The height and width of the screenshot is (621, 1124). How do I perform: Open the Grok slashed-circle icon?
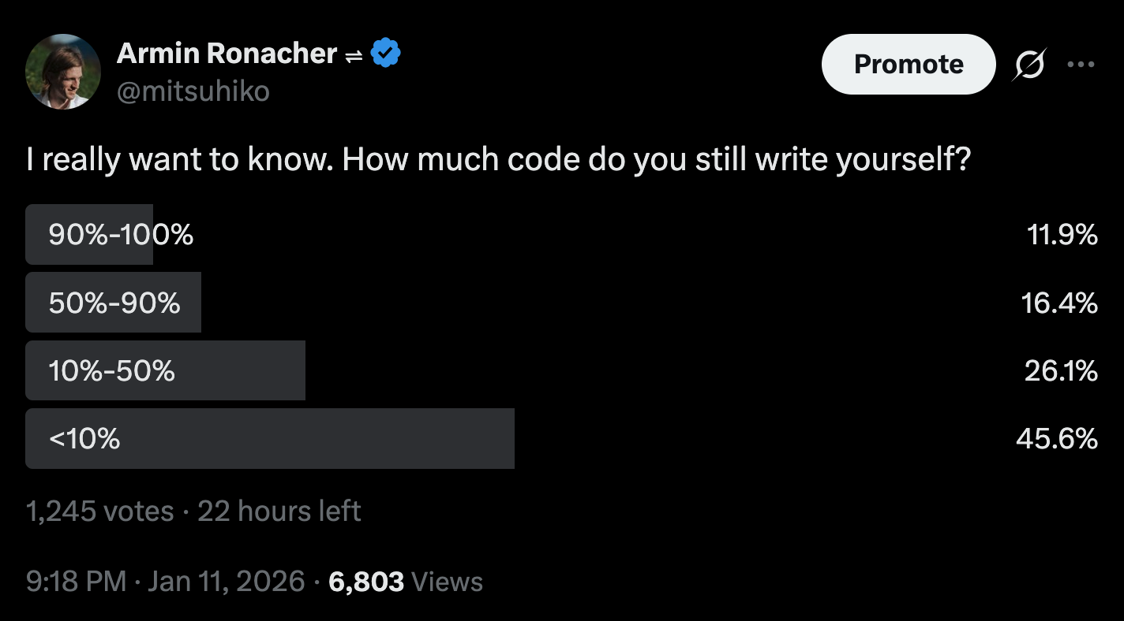(x=1027, y=65)
